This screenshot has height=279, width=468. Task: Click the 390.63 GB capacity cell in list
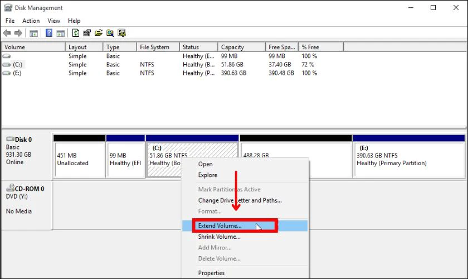click(x=233, y=73)
